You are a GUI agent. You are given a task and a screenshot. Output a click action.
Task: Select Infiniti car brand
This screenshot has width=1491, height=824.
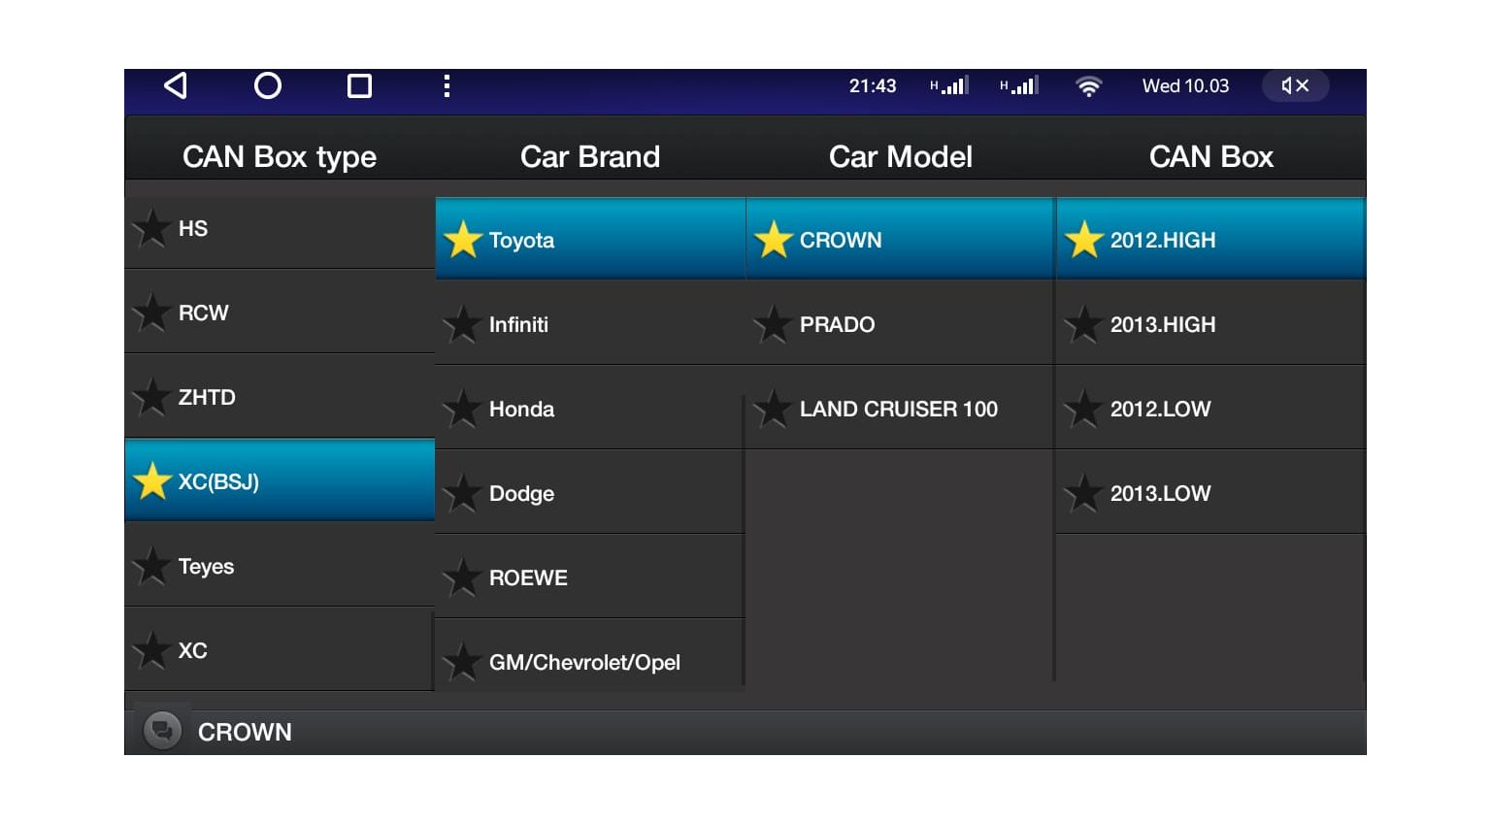589,325
